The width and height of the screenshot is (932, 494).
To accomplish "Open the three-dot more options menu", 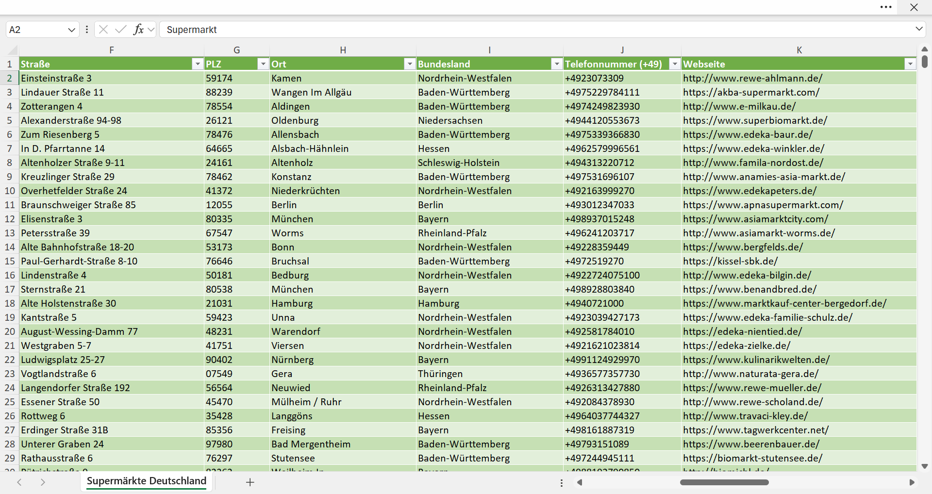I will (x=886, y=7).
